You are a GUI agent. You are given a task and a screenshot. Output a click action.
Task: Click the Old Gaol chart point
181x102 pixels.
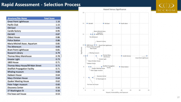pyautogui.click(x=103, y=23)
